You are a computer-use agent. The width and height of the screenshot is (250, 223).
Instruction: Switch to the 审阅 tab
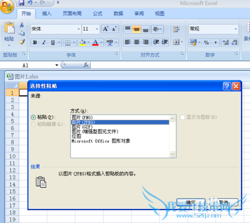tap(139, 13)
